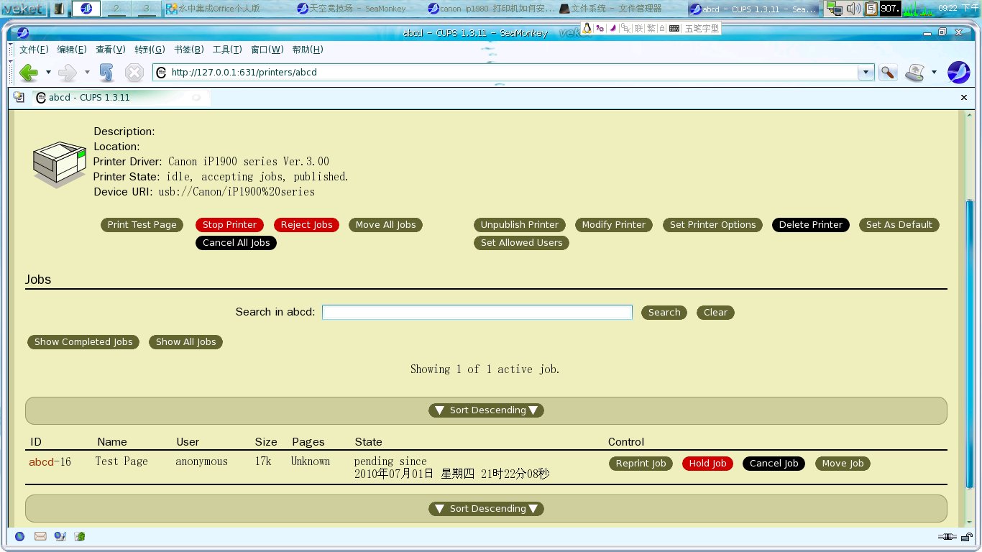Image resolution: width=982 pixels, height=552 pixels.
Task: Click the gray Forward arrow button
Action: click(67, 72)
